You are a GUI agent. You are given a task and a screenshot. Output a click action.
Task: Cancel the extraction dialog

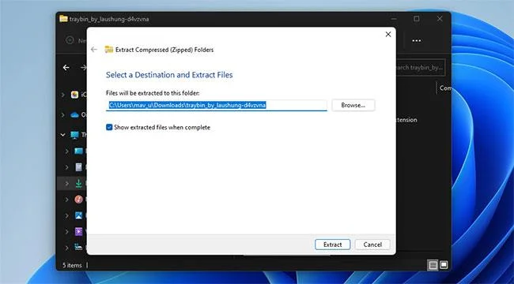pos(372,245)
